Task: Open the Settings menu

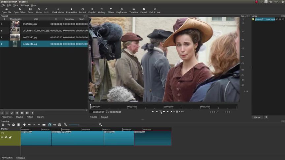Action: click(24, 5)
